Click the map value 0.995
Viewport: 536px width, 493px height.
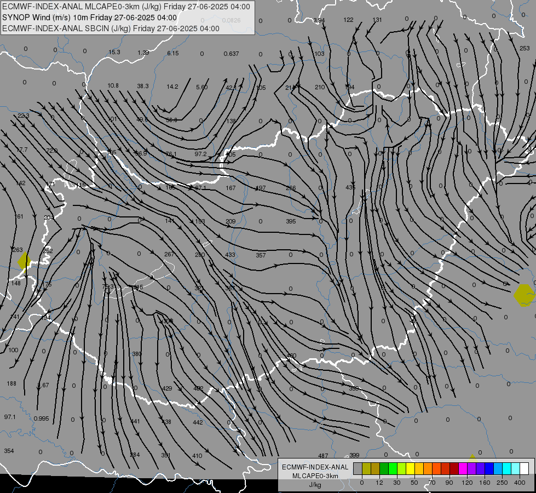click(42, 419)
